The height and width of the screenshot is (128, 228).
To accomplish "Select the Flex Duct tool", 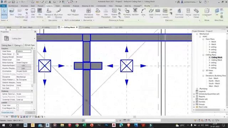I will (33, 13).
